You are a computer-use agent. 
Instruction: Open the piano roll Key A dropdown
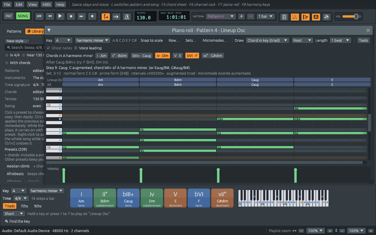[63, 40]
